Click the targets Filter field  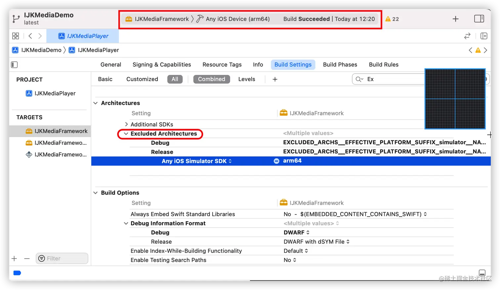[62, 259]
